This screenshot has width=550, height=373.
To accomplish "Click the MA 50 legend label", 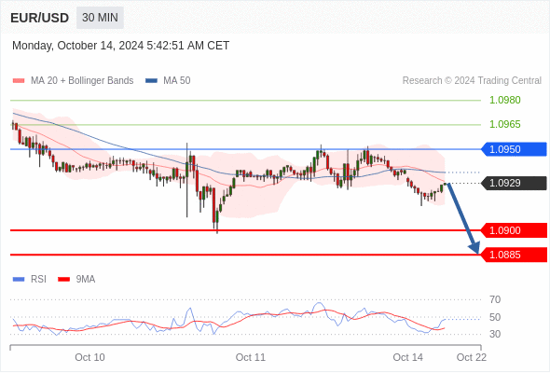I will tap(177, 81).
